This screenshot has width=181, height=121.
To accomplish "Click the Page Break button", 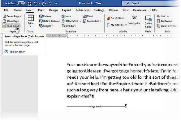I will (11, 26).
